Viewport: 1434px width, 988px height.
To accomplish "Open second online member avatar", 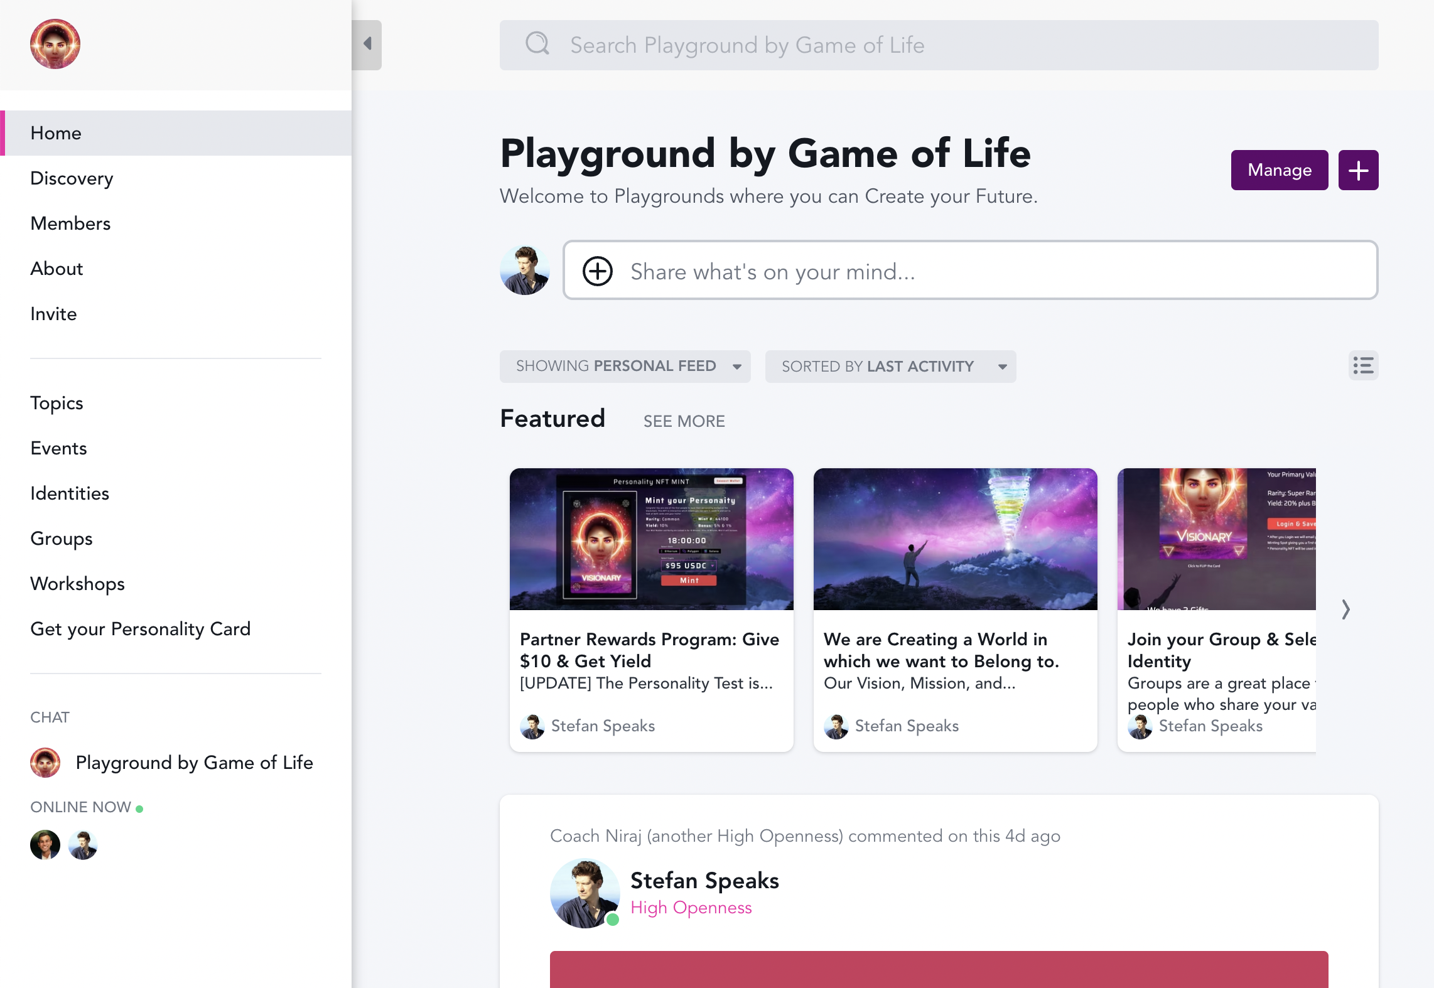I will tap(83, 845).
